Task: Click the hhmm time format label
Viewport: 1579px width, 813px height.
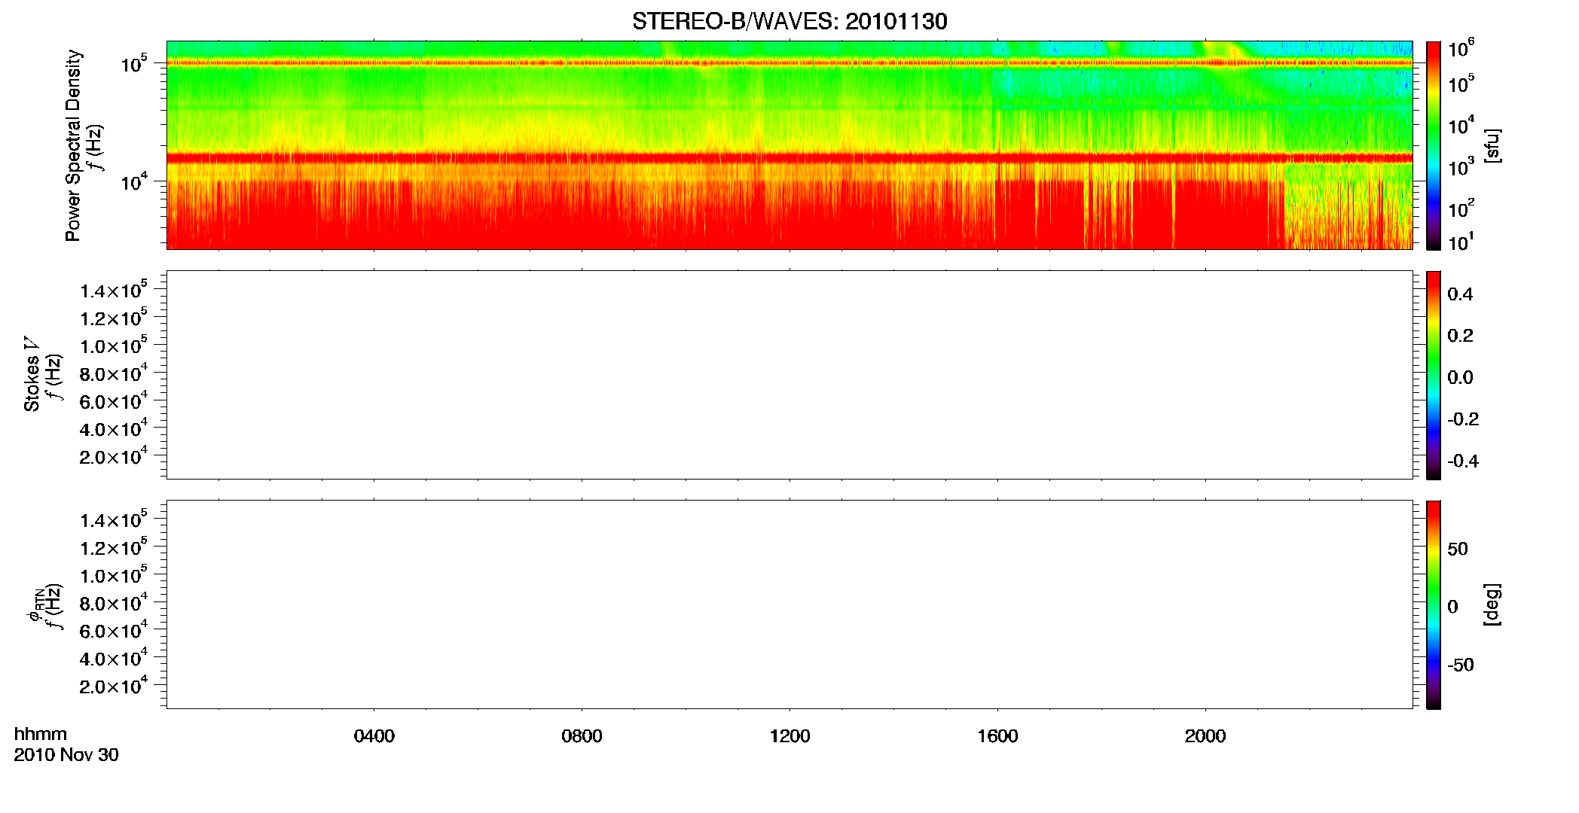Action: click(41, 734)
